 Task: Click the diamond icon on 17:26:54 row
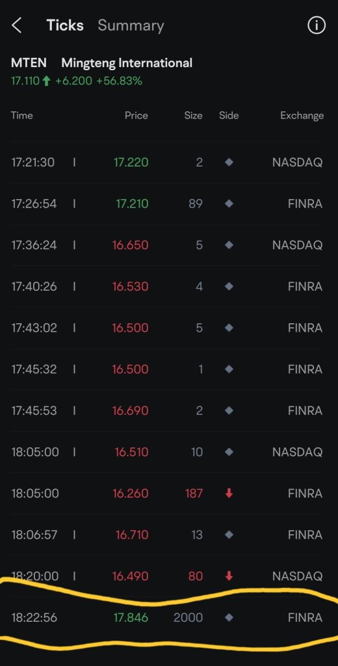click(x=229, y=204)
